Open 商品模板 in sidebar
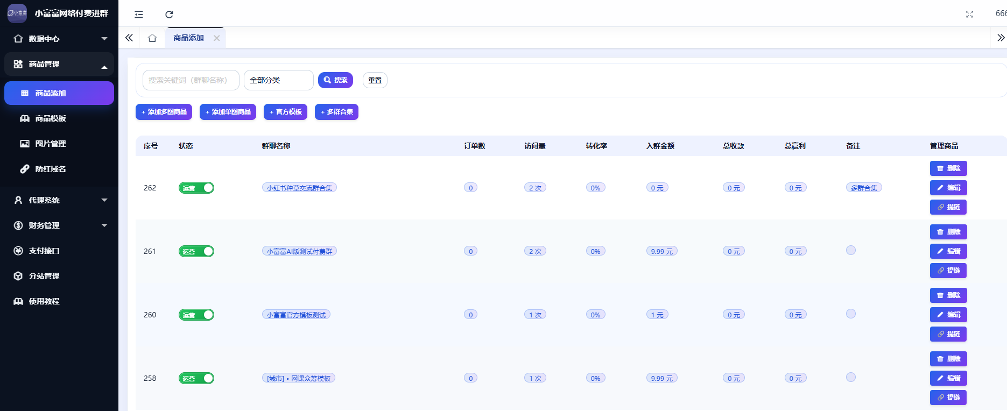Image resolution: width=1007 pixels, height=411 pixels. click(59, 118)
